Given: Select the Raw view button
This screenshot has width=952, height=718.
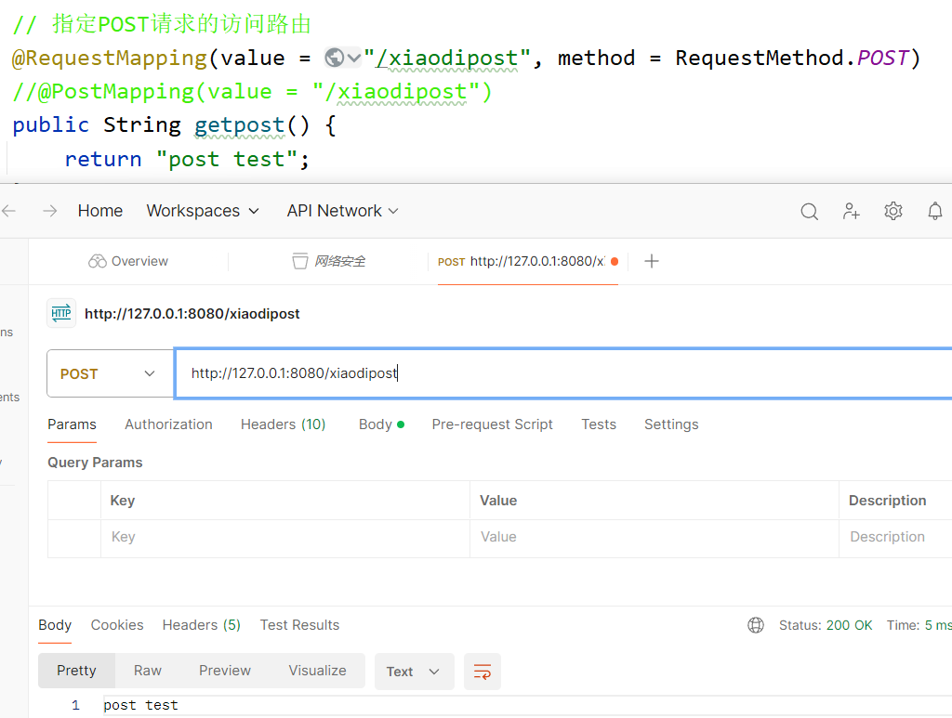Looking at the screenshot, I should (x=148, y=671).
